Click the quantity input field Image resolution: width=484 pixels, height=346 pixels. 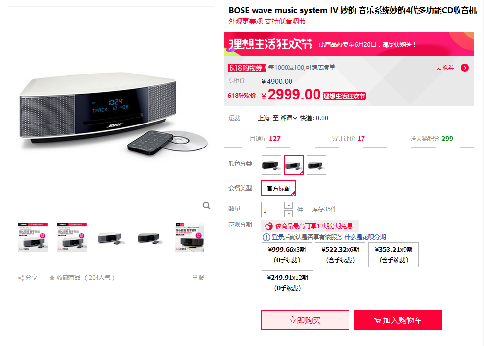[271, 209]
